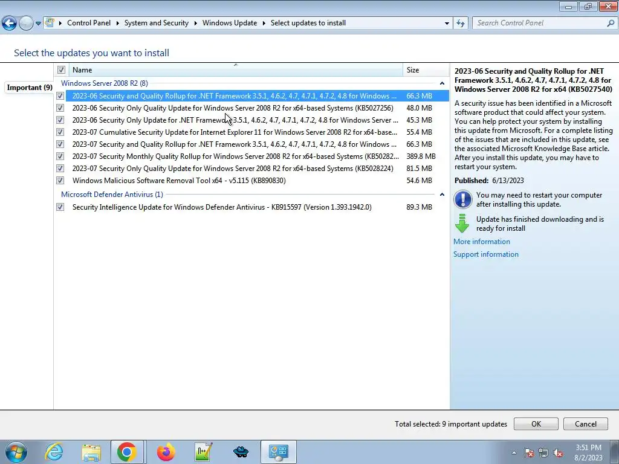The image size is (619, 464).
Task: Click the muted volume tray icon
Action: point(558,453)
